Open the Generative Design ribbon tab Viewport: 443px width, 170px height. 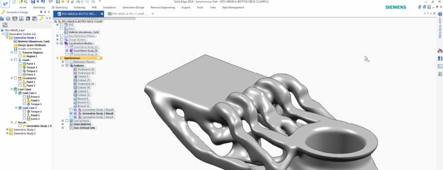tap(133, 8)
